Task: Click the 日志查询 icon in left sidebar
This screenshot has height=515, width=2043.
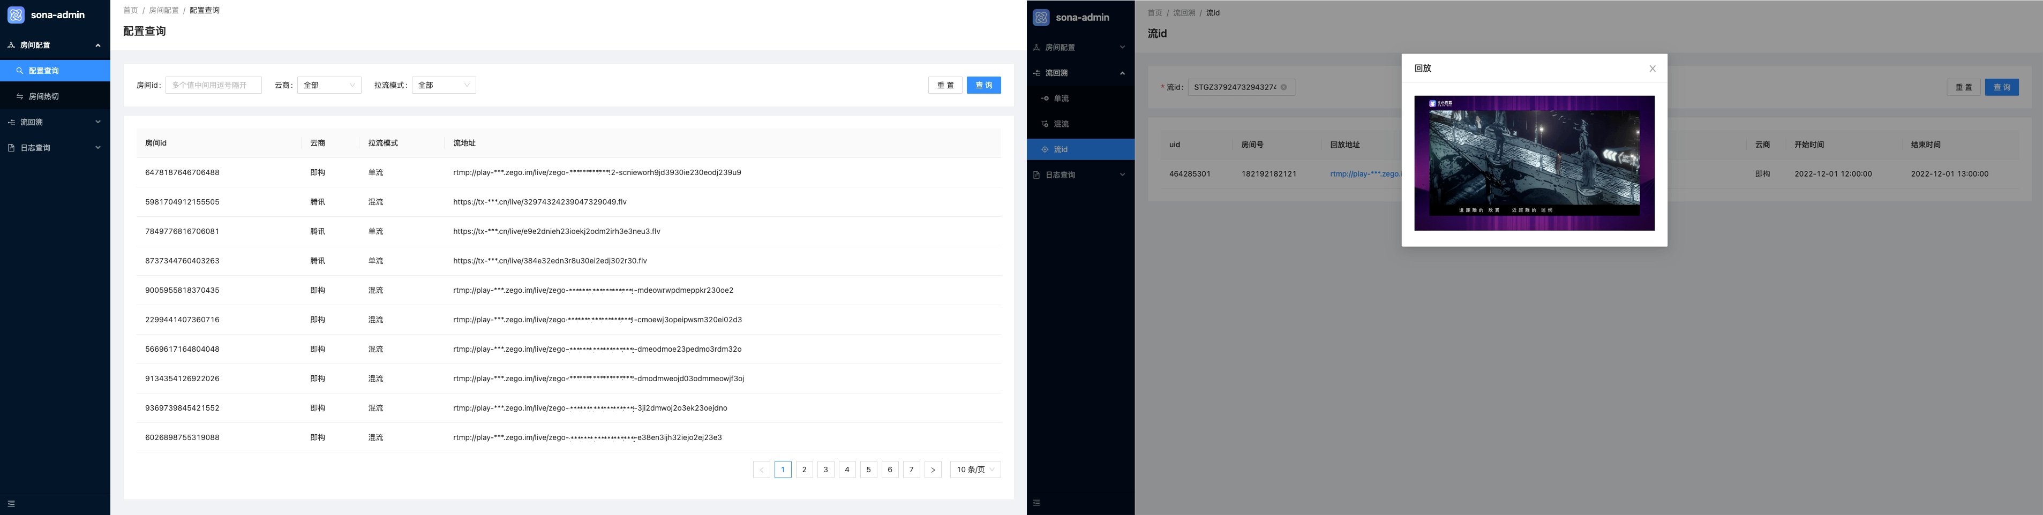Action: (x=11, y=148)
